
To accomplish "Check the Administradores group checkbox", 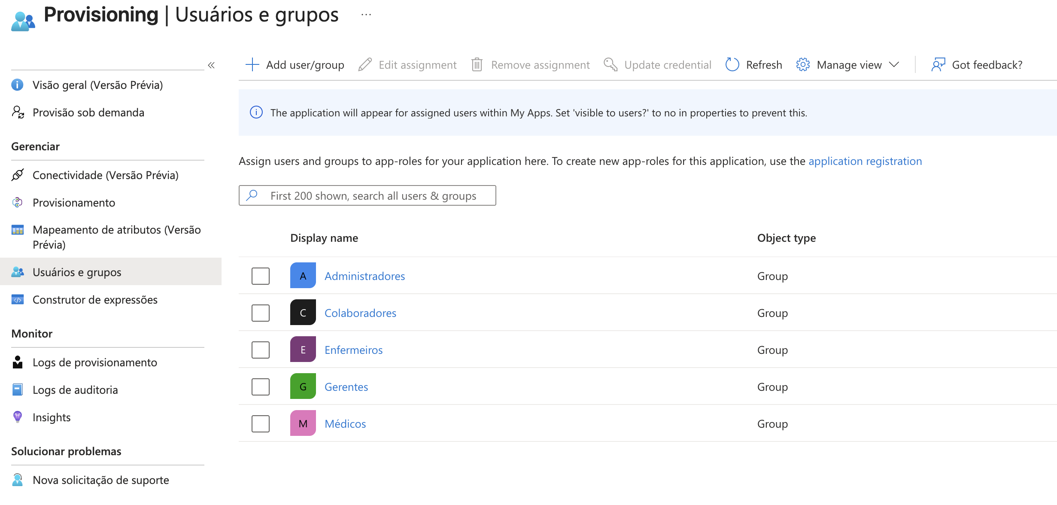I will click(x=261, y=276).
